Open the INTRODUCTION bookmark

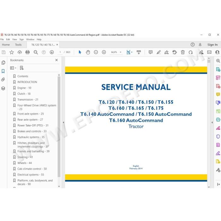click(27, 82)
